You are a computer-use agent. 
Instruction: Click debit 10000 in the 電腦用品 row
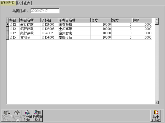(x=101, y=37)
